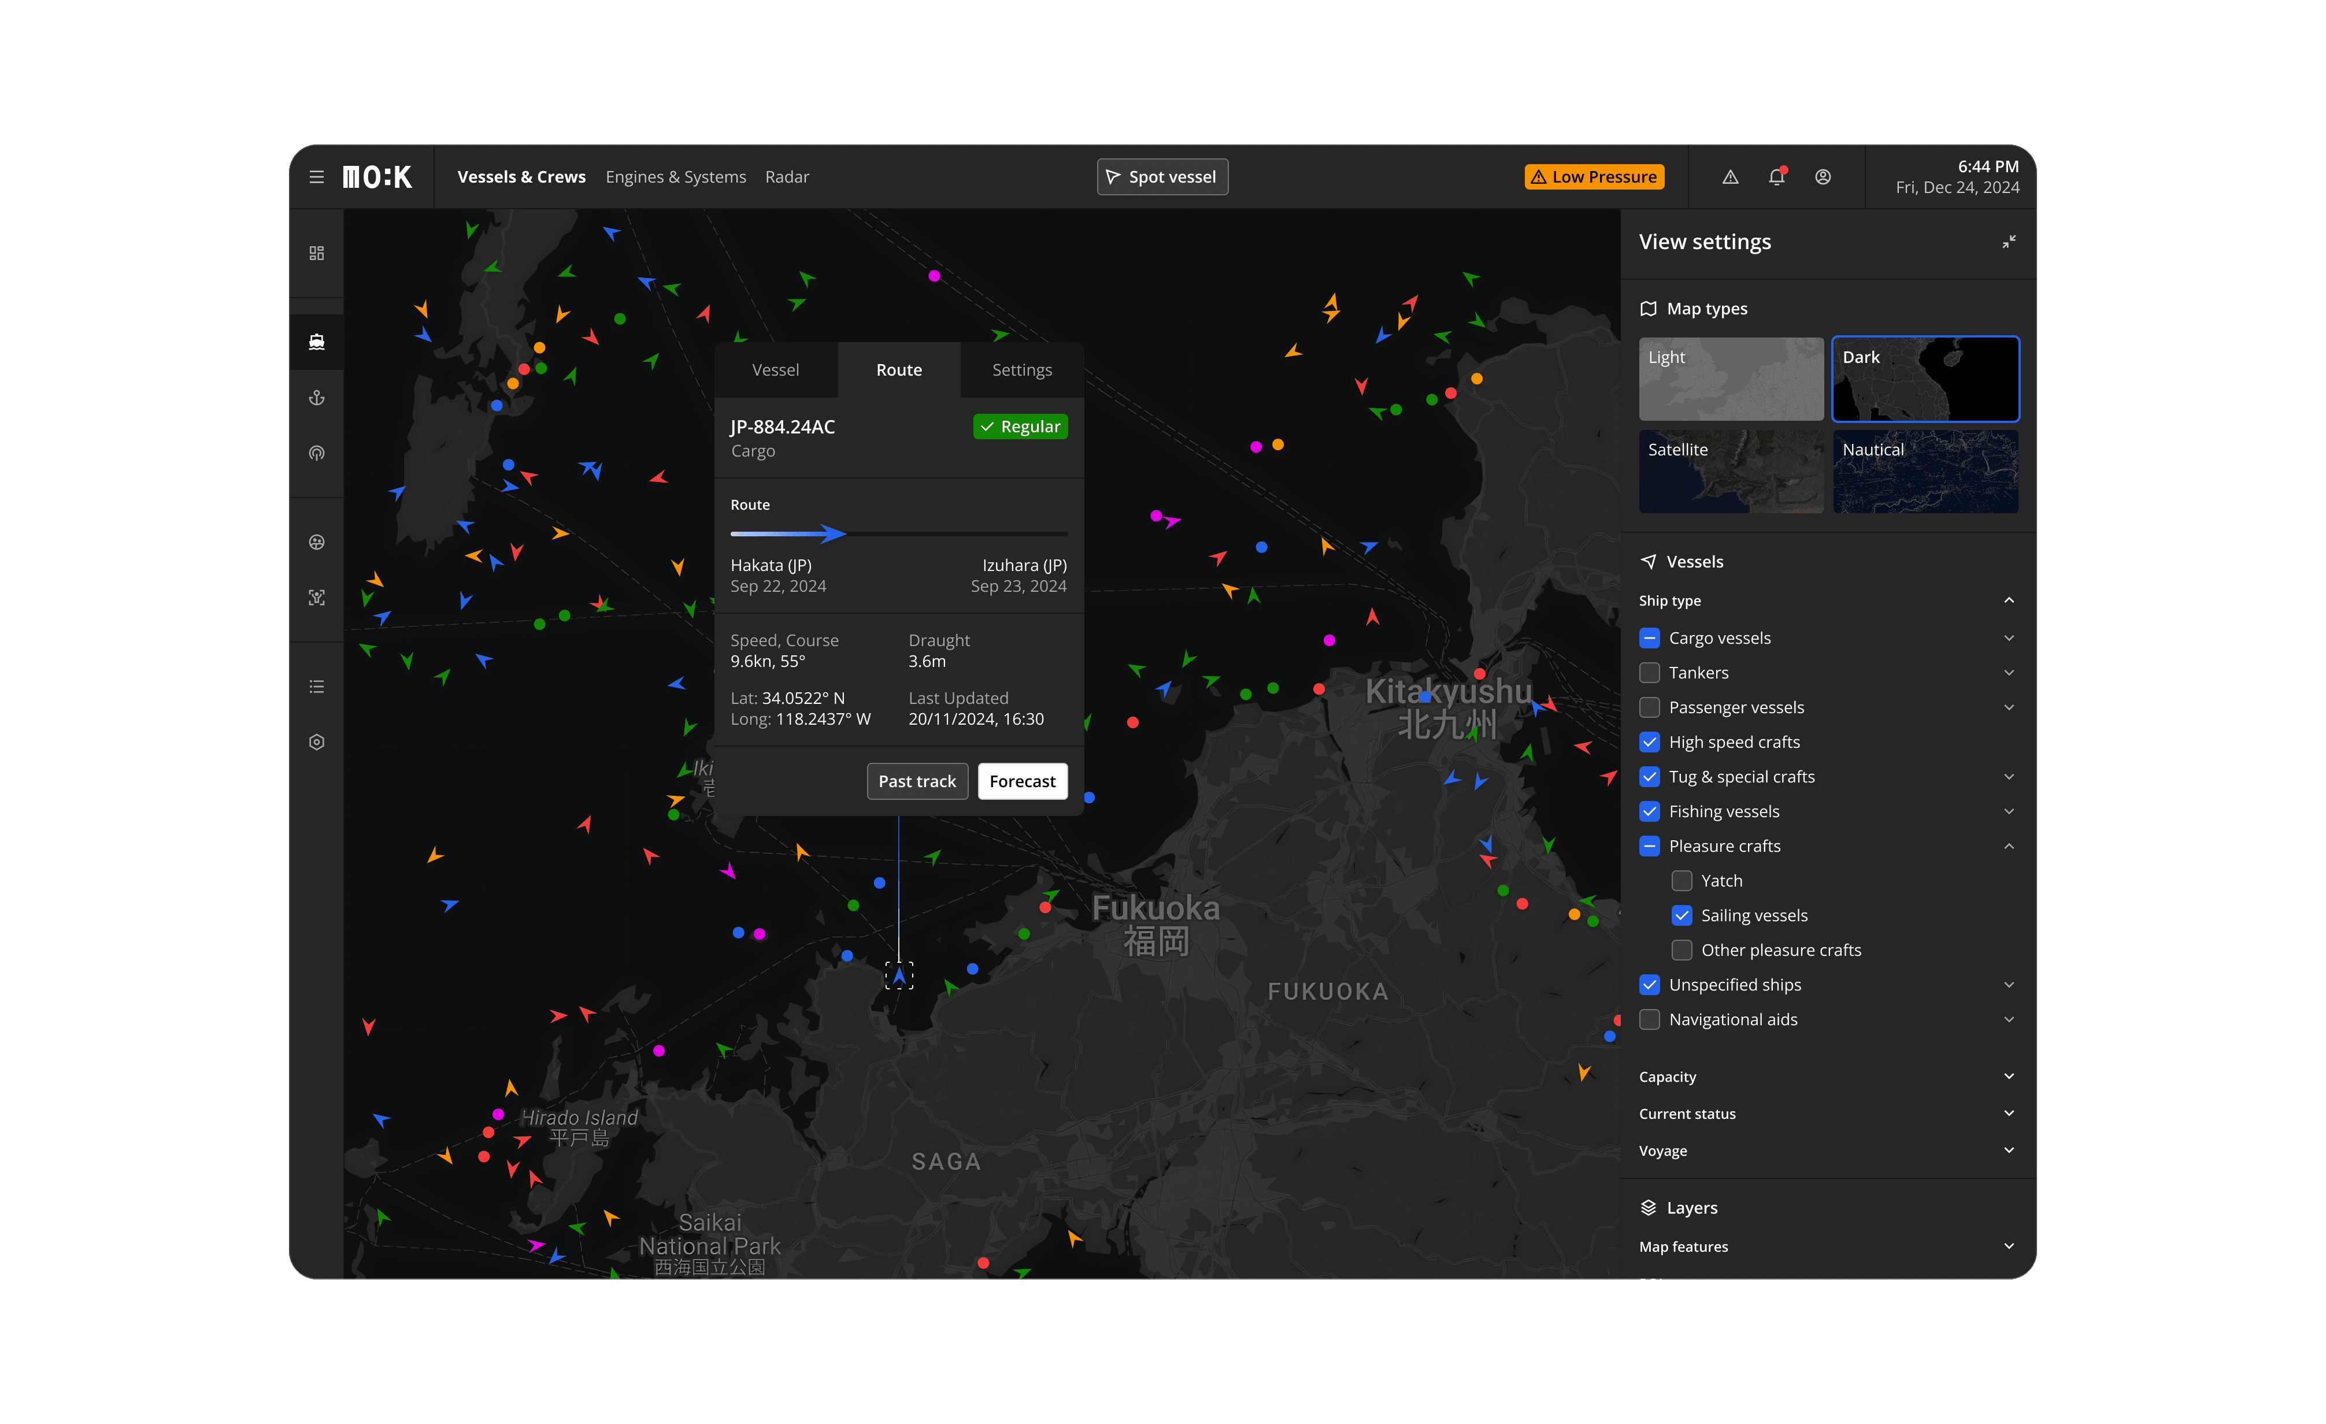
Task: Select the ship icon in sidebar
Action: pos(316,342)
